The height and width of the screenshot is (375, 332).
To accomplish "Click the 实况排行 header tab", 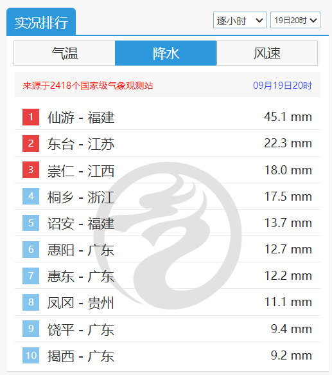I will pyautogui.click(x=41, y=22).
